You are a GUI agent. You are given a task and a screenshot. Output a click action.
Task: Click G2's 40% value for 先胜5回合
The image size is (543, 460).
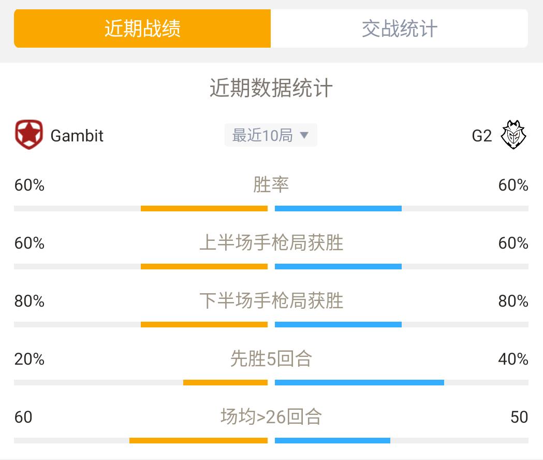[513, 359]
